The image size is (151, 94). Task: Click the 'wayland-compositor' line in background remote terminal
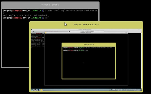pos(36,35)
